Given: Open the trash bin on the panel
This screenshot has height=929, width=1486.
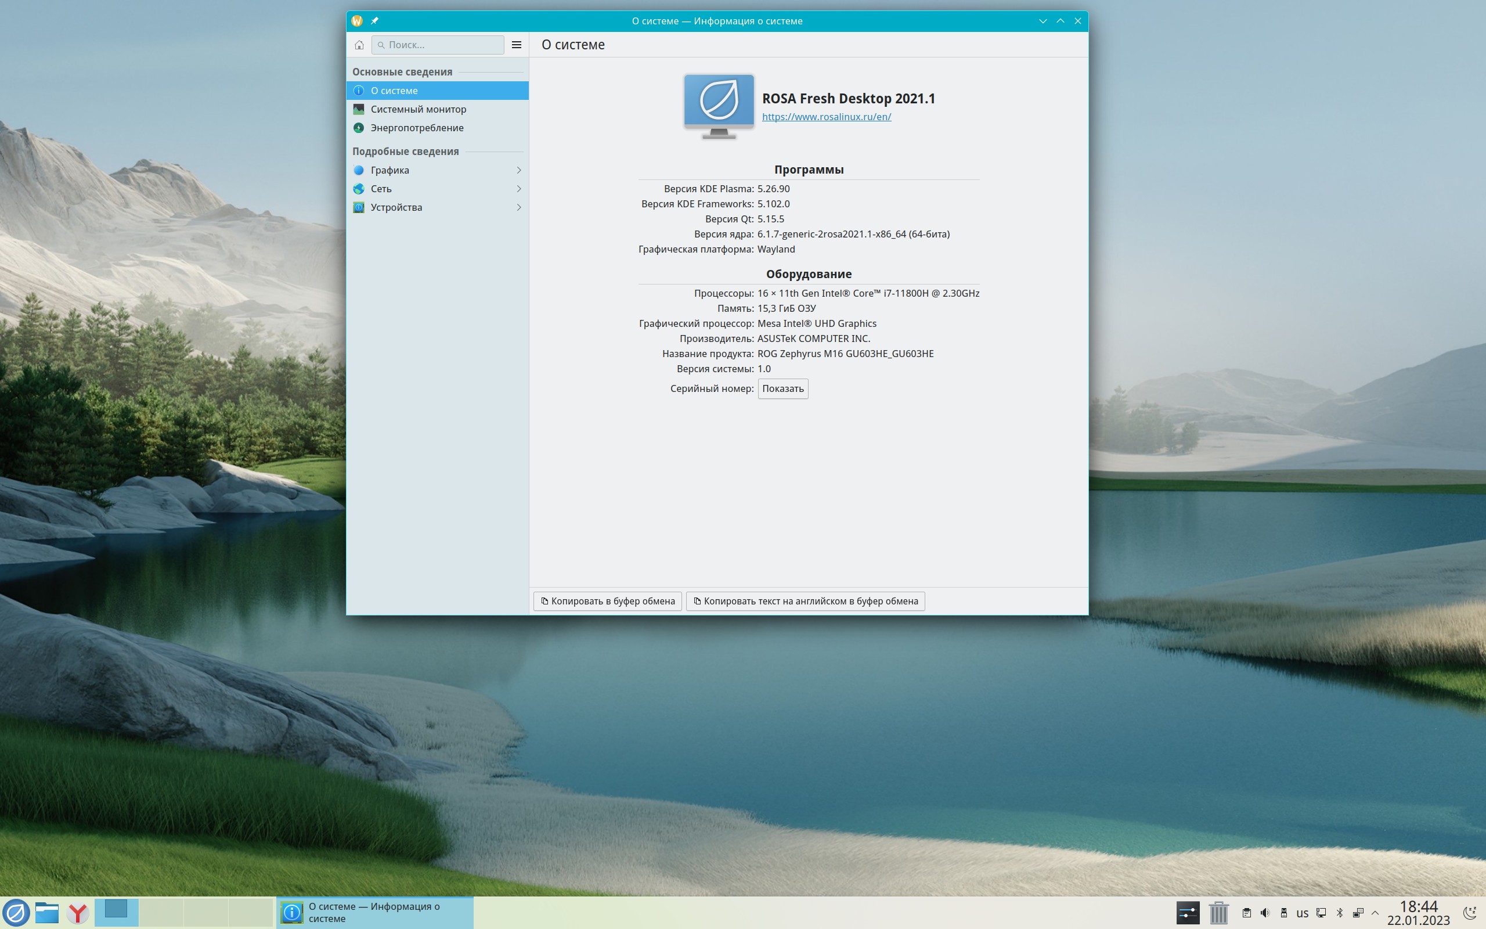Looking at the screenshot, I should (x=1218, y=913).
